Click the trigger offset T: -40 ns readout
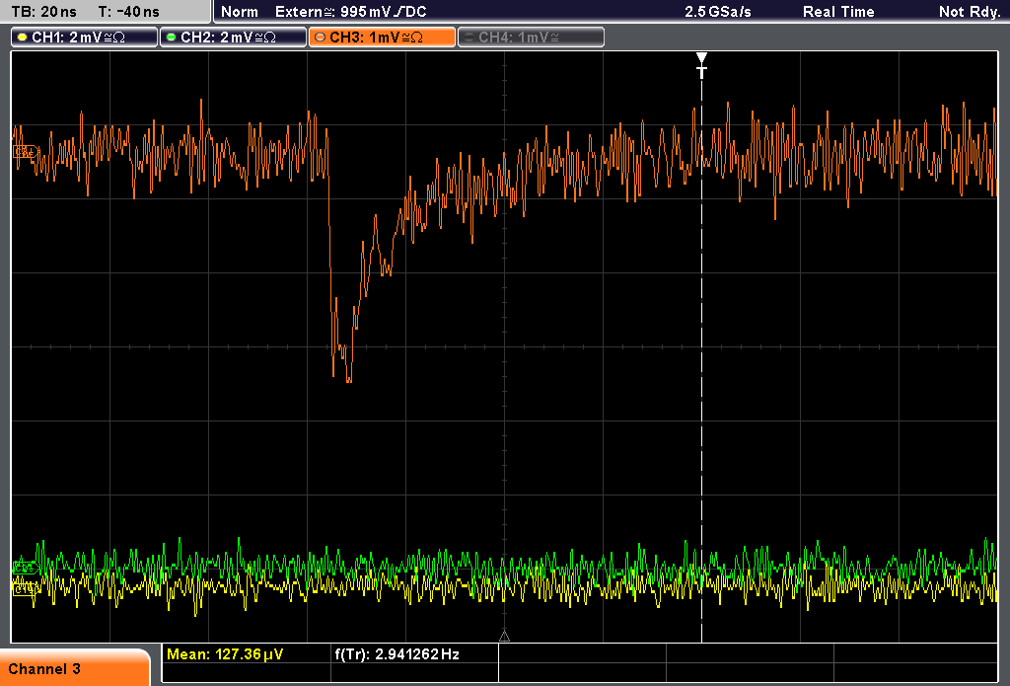 128,12
